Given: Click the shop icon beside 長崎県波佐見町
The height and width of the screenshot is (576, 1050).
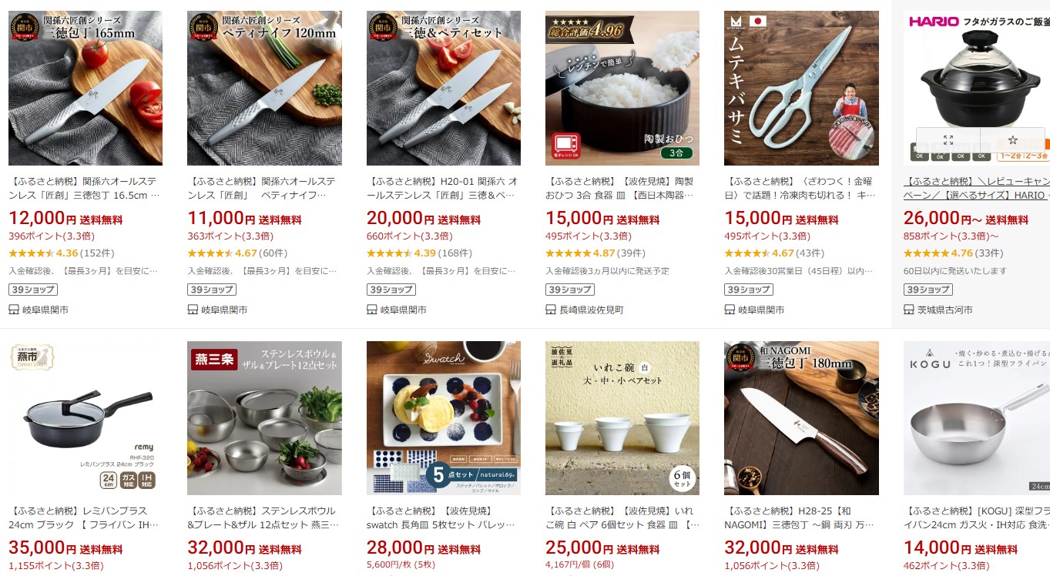Looking at the screenshot, I should [551, 310].
